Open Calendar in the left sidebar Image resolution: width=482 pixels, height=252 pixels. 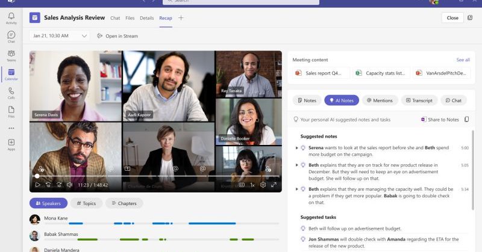pyautogui.click(x=11, y=75)
